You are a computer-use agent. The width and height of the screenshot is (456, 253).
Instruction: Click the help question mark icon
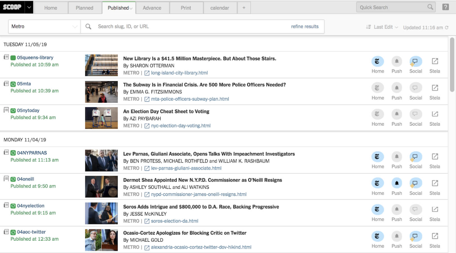pyautogui.click(x=445, y=7)
